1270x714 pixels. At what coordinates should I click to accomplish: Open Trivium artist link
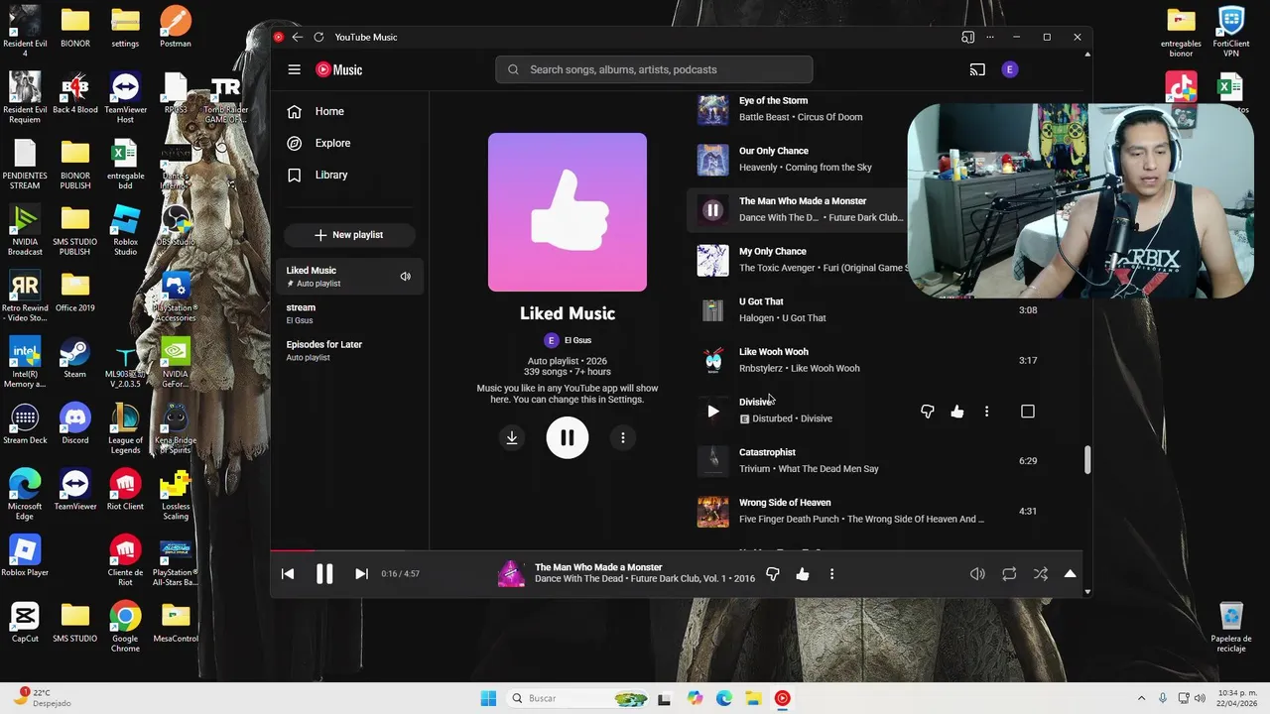click(755, 469)
